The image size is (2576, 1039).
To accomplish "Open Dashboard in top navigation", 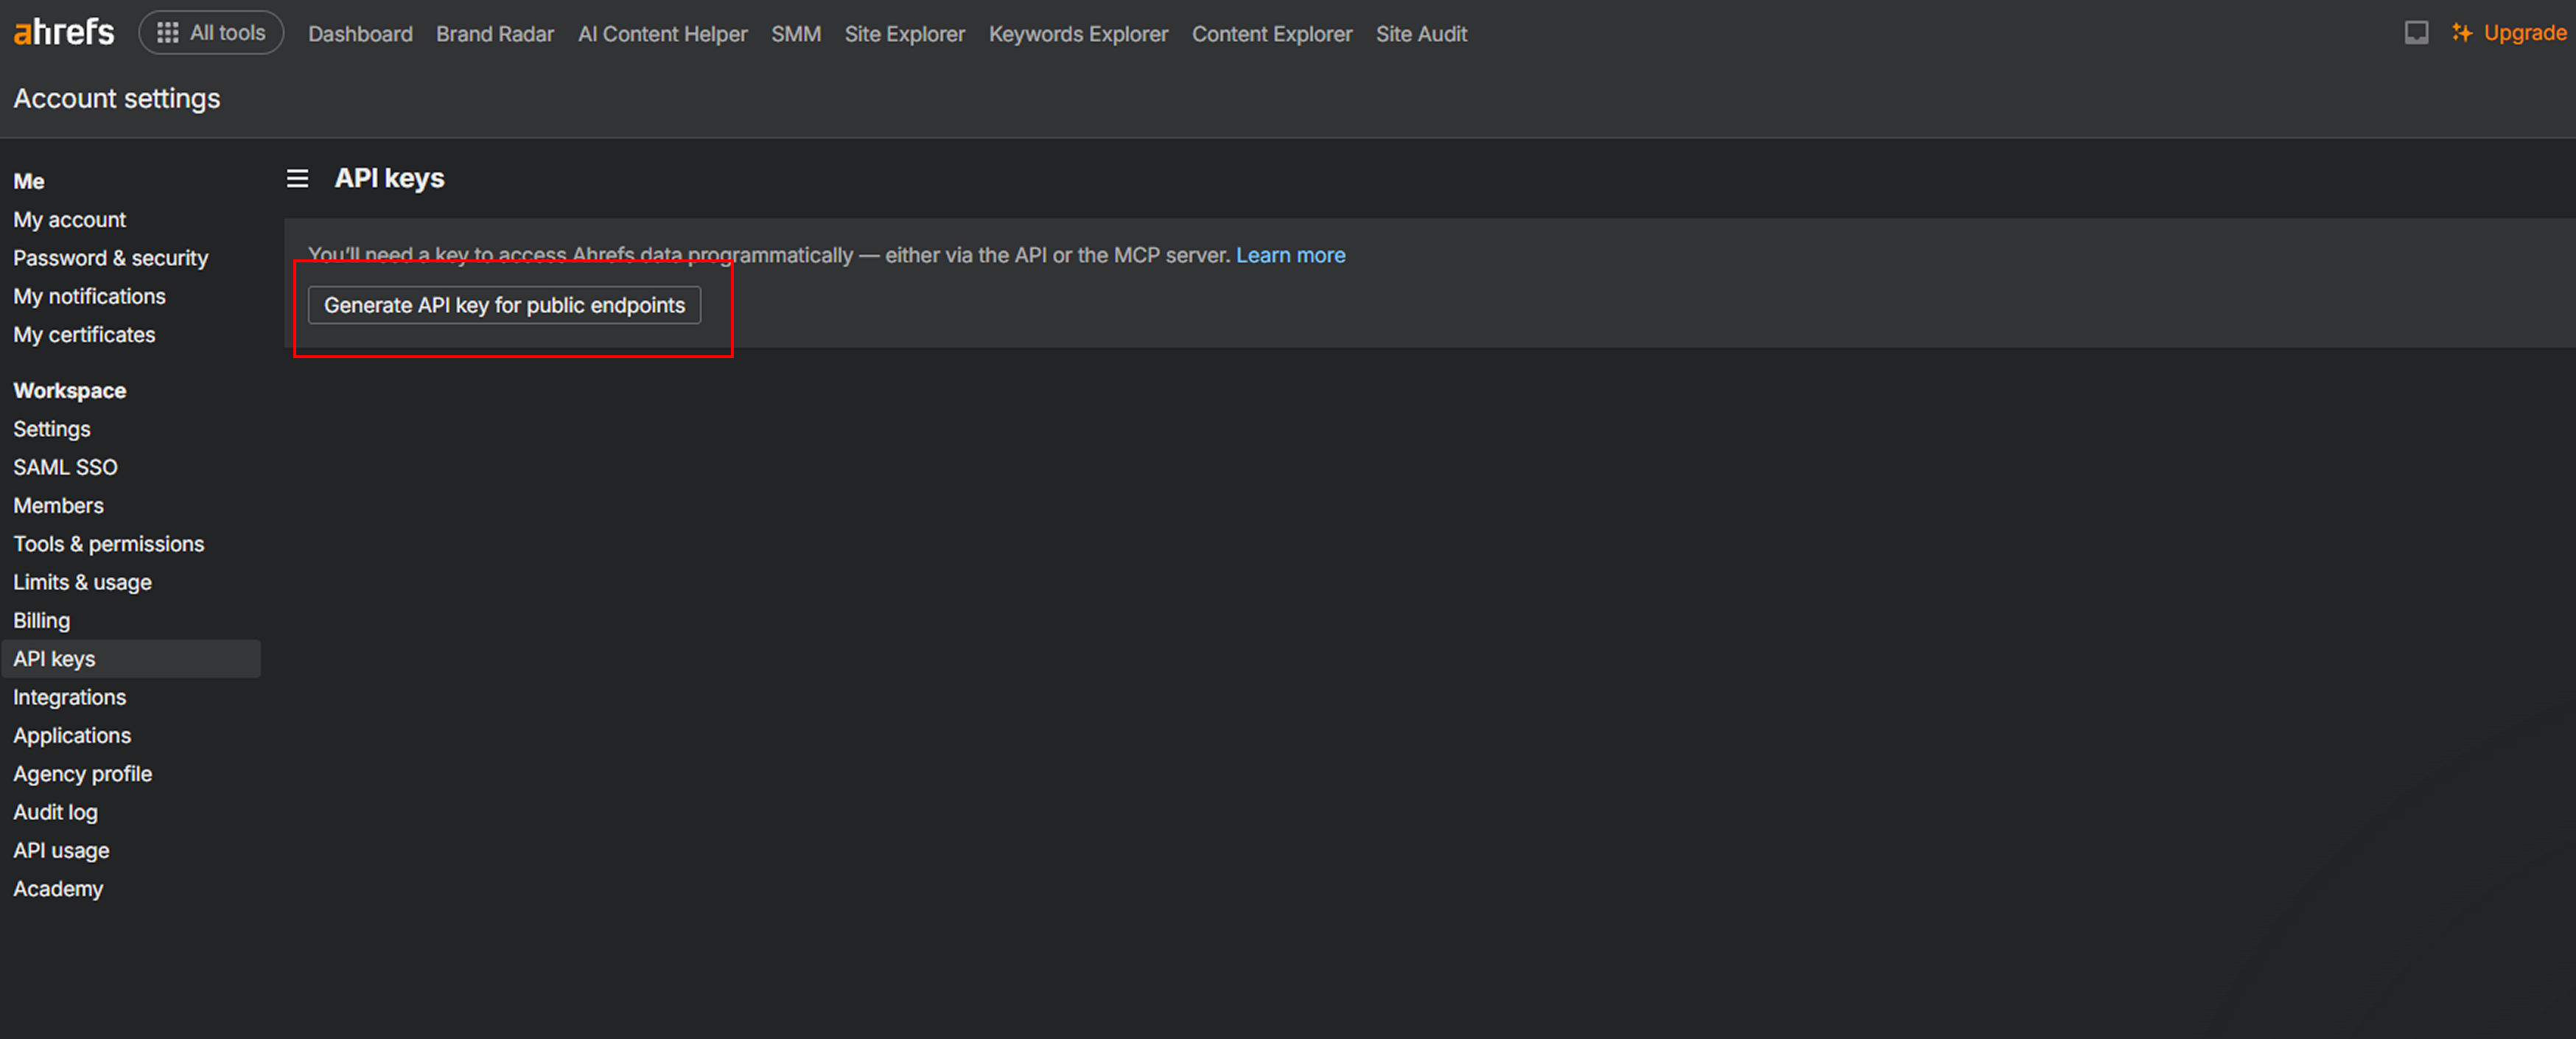I will [360, 34].
